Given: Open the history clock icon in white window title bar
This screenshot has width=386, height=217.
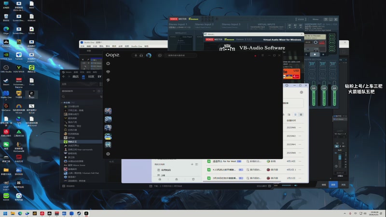Looking at the screenshot, I should (x=287, y=85).
